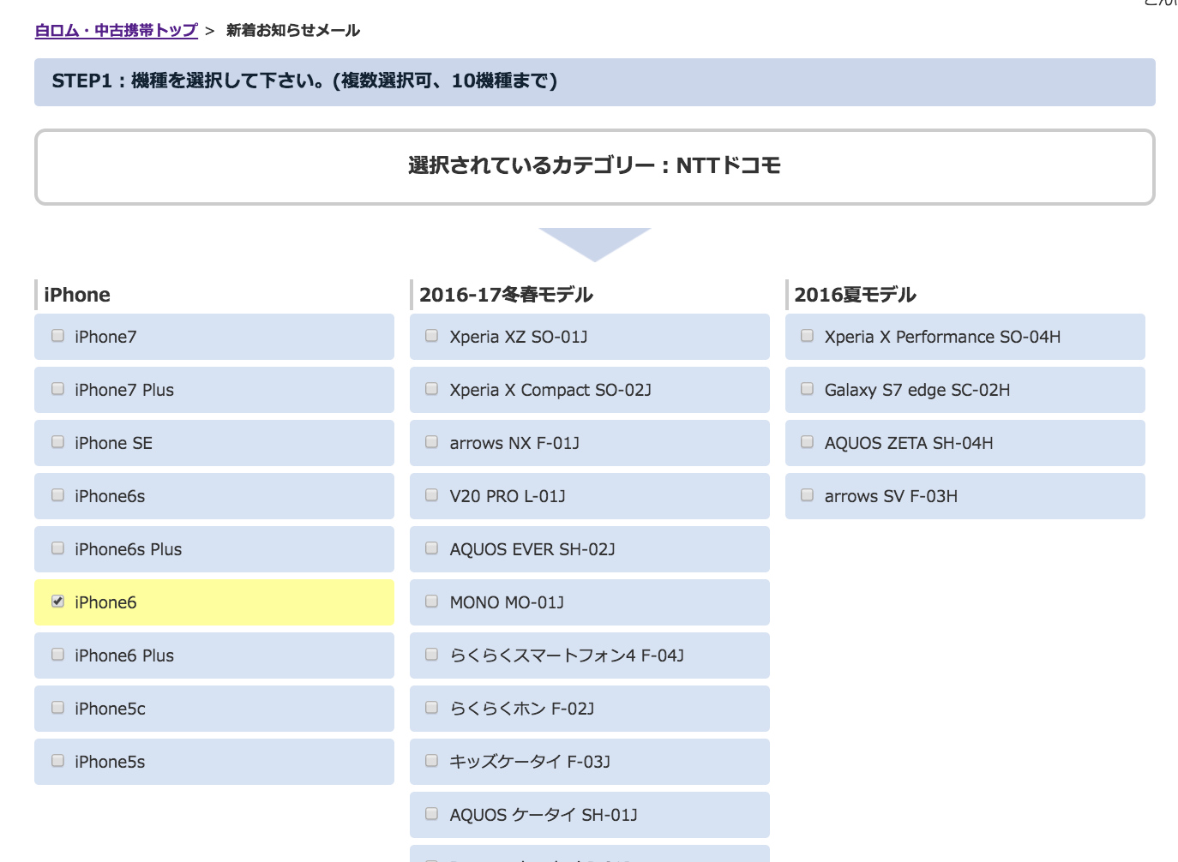Enable the AQUOS ケータイ SH-01J checkbox
The height and width of the screenshot is (862, 1178).
[x=432, y=814]
